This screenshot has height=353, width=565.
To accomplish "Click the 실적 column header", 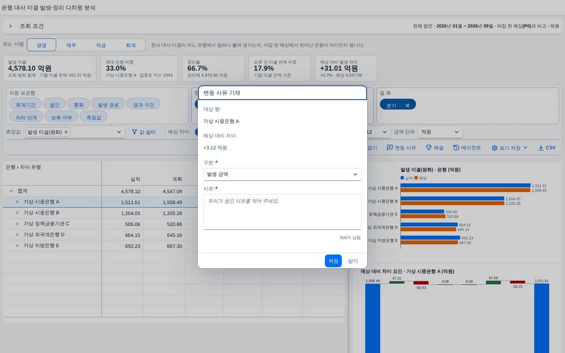I will (x=122, y=179).
